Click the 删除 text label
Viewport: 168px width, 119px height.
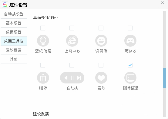click(43, 88)
